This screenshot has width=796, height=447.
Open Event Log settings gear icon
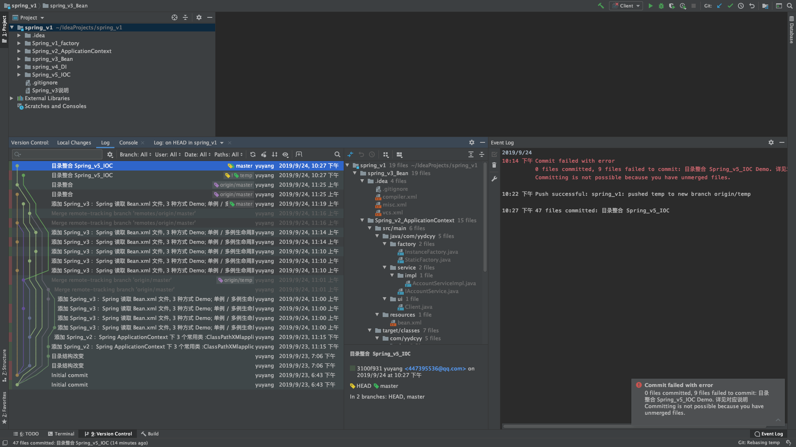pyautogui.click(x=771, y=142)
